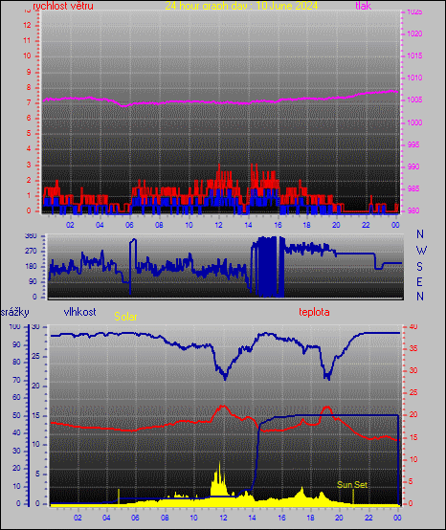Click the red "rychlost větru" title label
Screen dimensions: 446x530
tap(63, 6)
